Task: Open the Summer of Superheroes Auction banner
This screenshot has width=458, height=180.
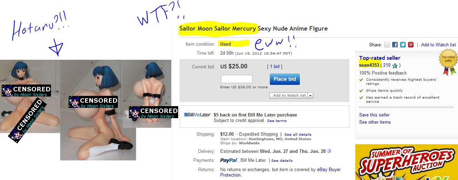Action: click(407, 162)
